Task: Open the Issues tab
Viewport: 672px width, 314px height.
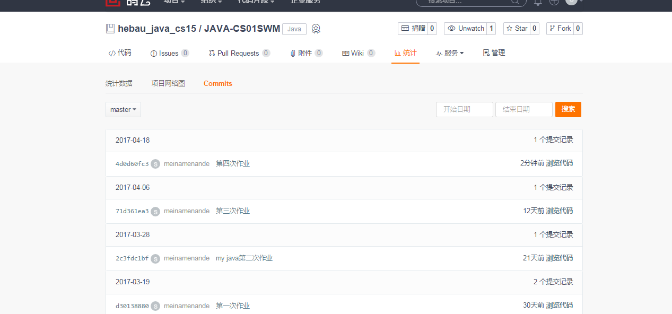Action: point(170,53)
